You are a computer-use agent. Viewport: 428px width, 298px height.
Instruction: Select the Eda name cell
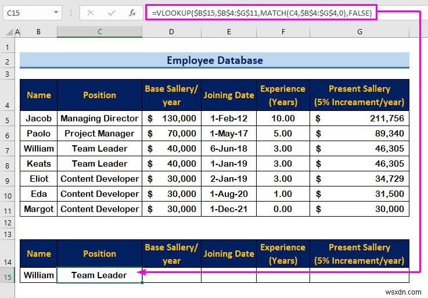[x=39, y=193]
